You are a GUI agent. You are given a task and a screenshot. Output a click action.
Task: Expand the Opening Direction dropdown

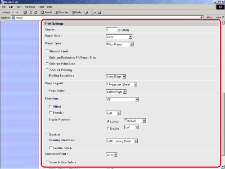click(x=122, y=141)
